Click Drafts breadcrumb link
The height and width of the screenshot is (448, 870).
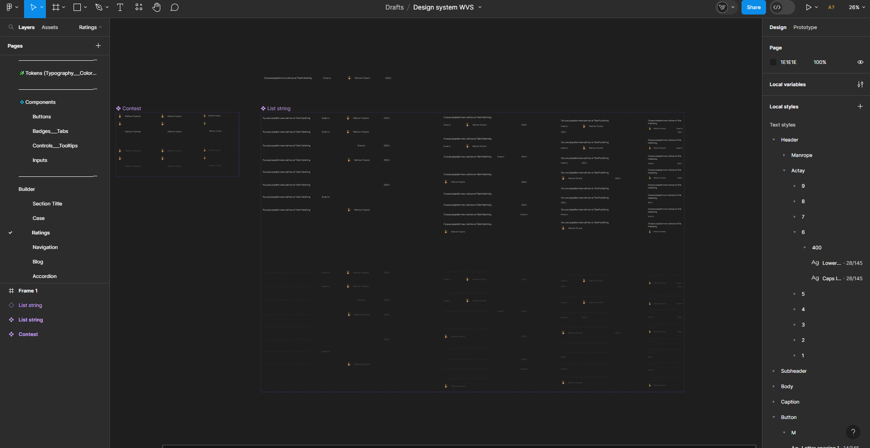point(395,7)
